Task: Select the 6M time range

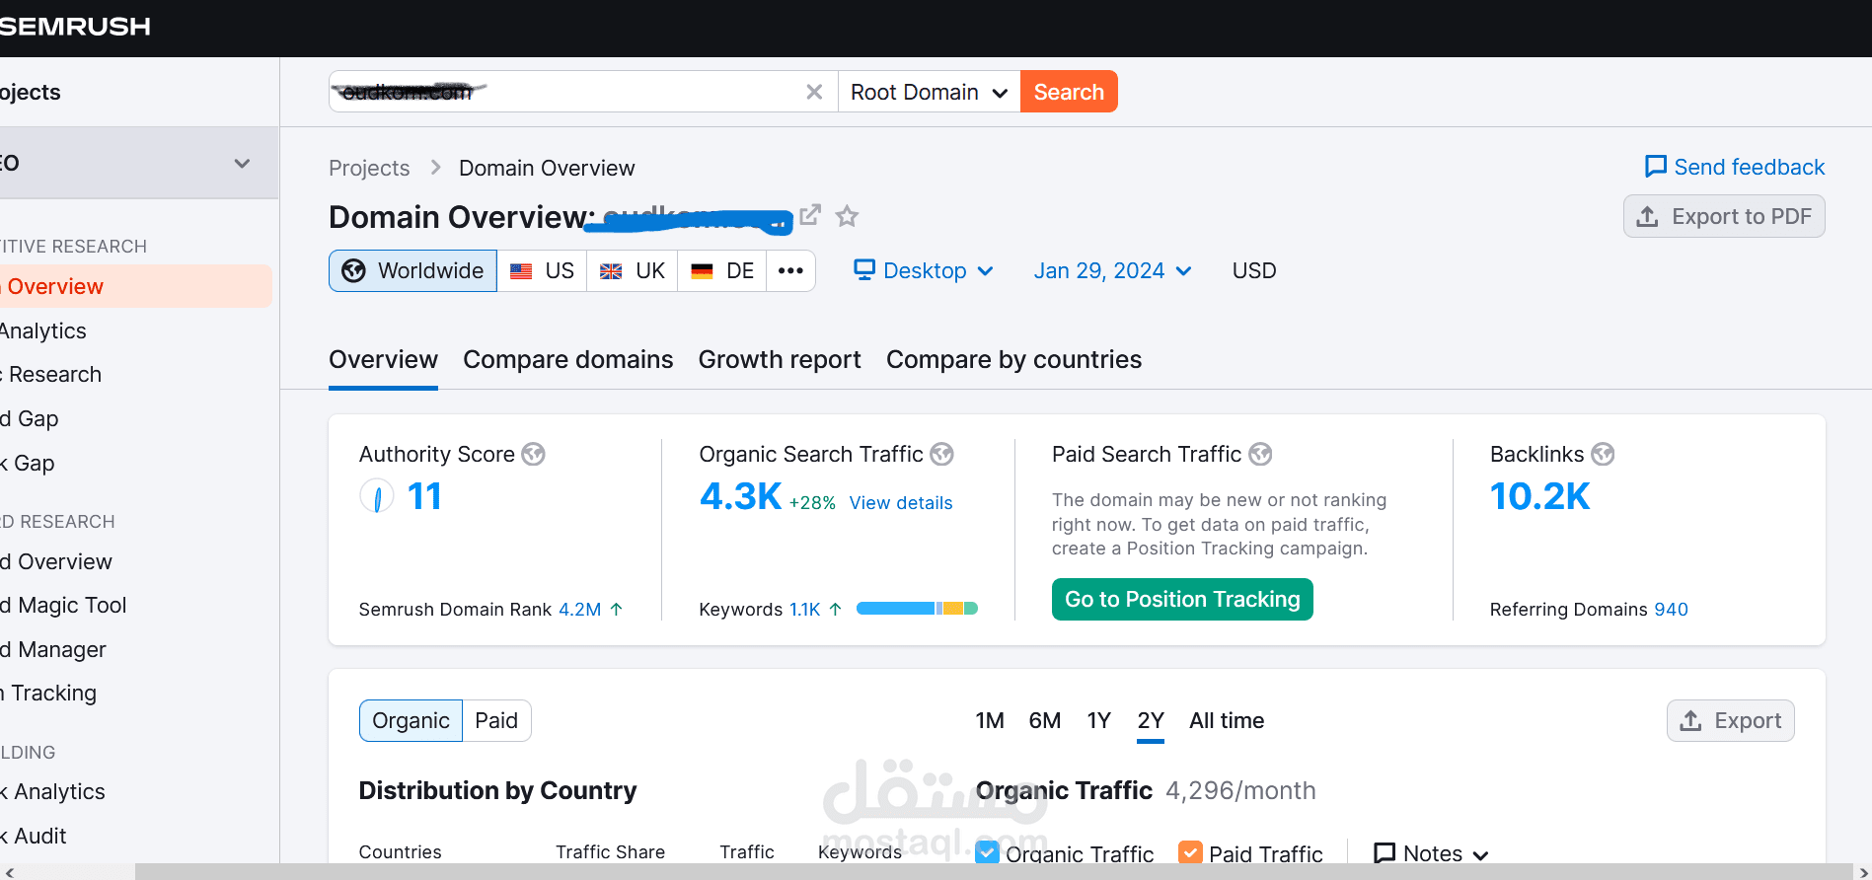Action: coord(1045,720)
